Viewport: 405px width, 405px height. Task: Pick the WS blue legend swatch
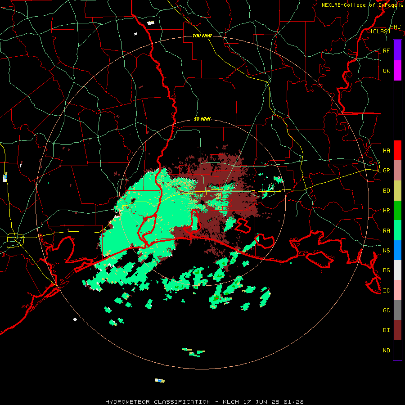[x=397, y=250]
